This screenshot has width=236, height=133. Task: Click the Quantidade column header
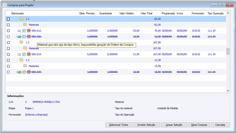109,13
